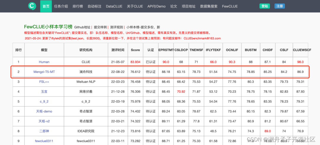The height and width of the screenshot is (145, 320).
Task: Open FewCLUE in the navigation bar
Action: (x=230, y=6)
